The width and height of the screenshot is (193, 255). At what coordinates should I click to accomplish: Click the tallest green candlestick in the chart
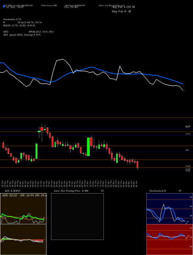(x=88, y=147)
